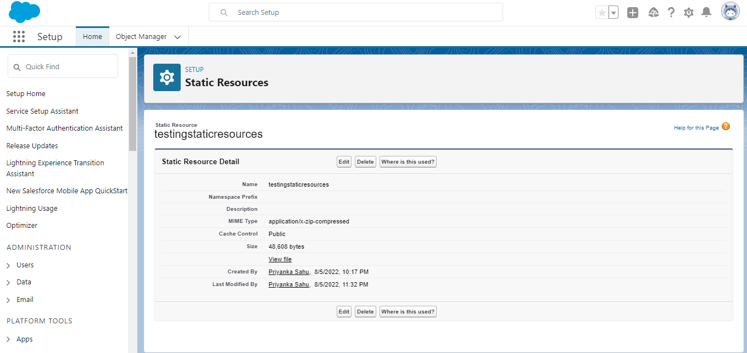Click the Salesforce cloud logo

click(x=25, y=12)
